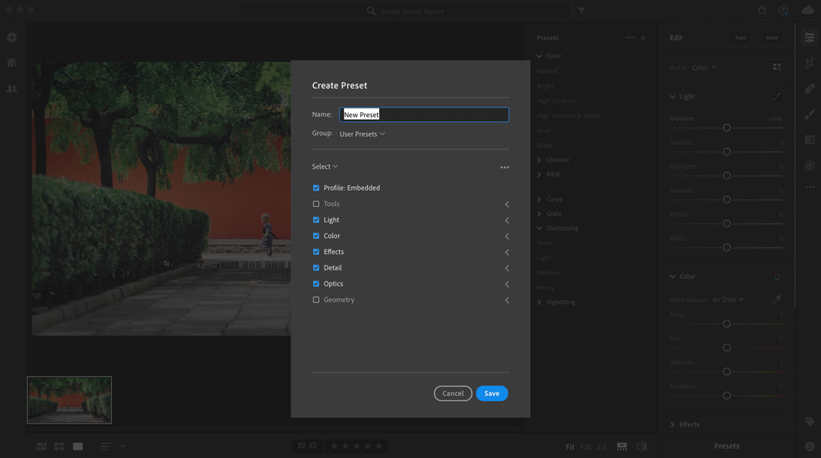Expand the Light row arrow in dialog
Viewport: 821px width, 458px height.
point(507,220)
